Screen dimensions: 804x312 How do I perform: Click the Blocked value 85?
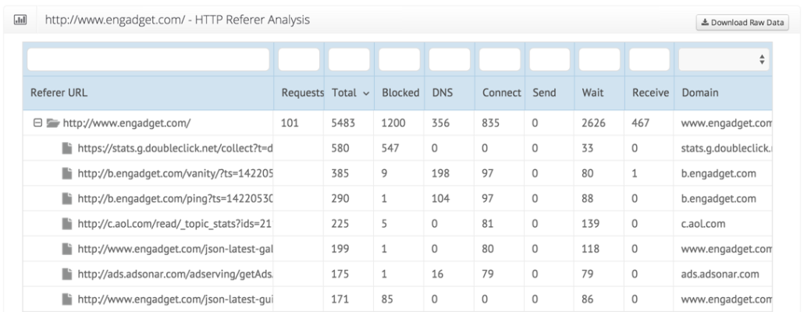(388, 300)
